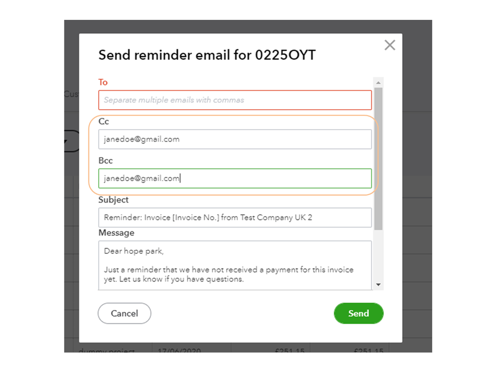
Task: Focus the Cc email address field
Action: [235, 139]
